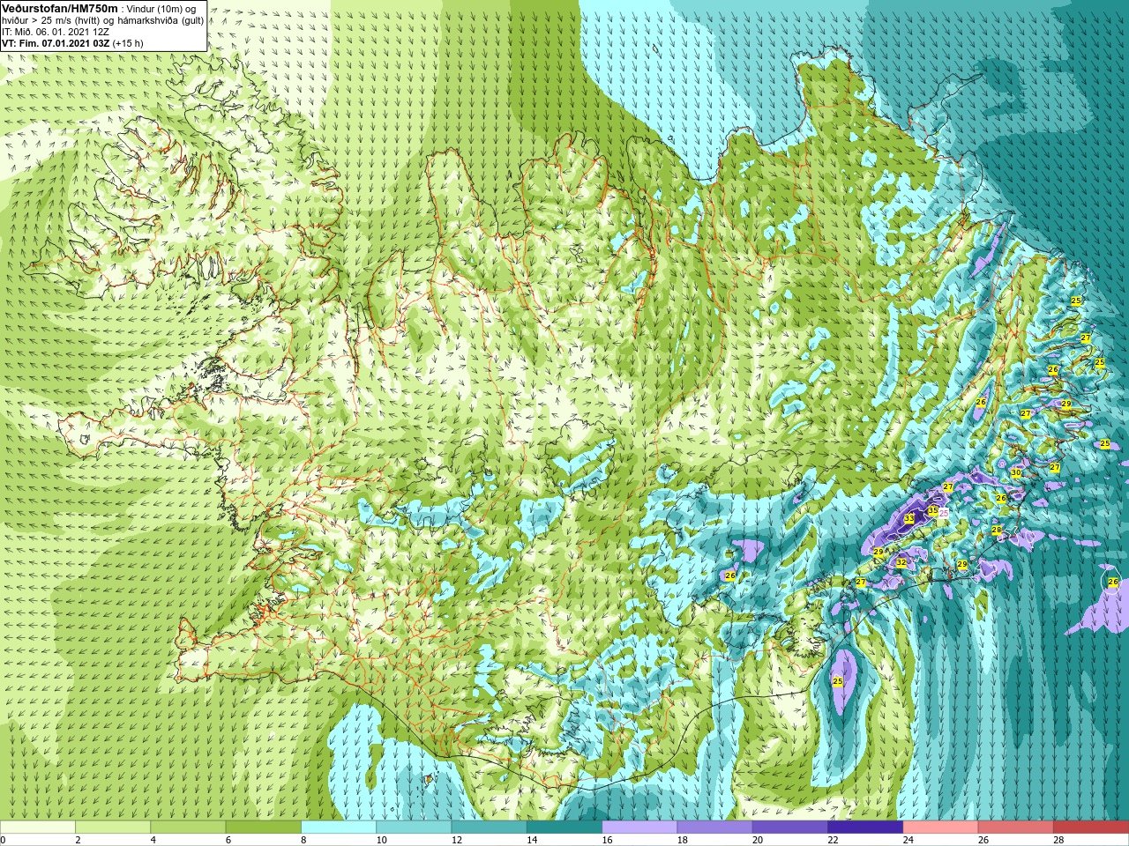
Task: Click the 20–22 m/s purple legend swatch
Action: click(x=790, y=827)
